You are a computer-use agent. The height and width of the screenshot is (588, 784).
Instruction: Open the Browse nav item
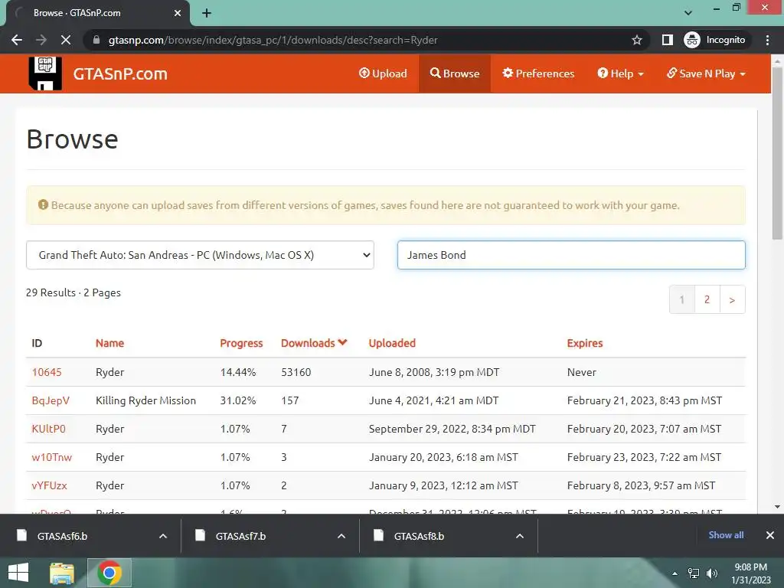[455, 73]
